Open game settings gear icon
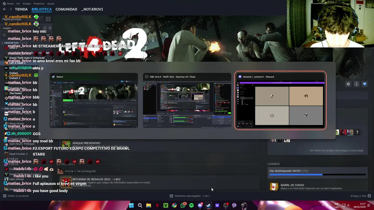 (348, 84)
